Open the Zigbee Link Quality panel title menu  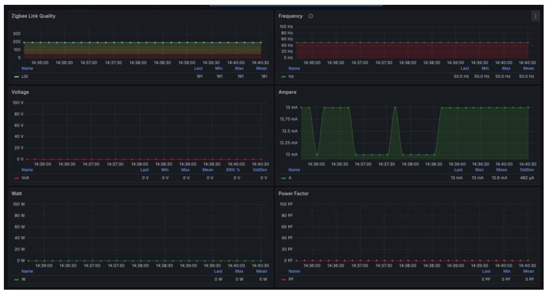click(33, 16)
